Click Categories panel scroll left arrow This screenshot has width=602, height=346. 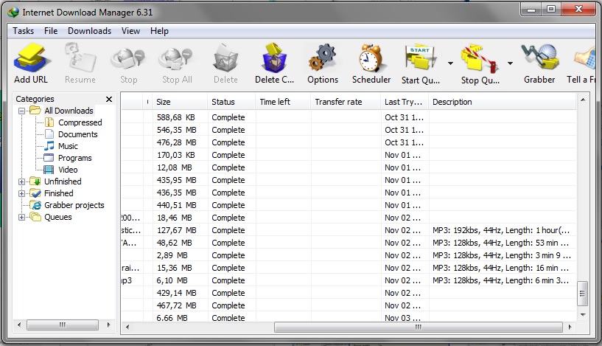pyautogui.click(x=19, y=325)
